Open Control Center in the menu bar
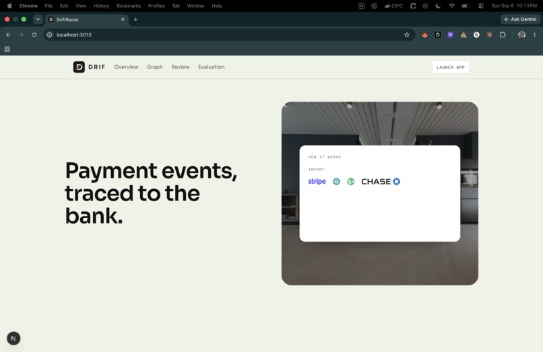This screenshot has height=352, width=543. [x=481, y=6]
